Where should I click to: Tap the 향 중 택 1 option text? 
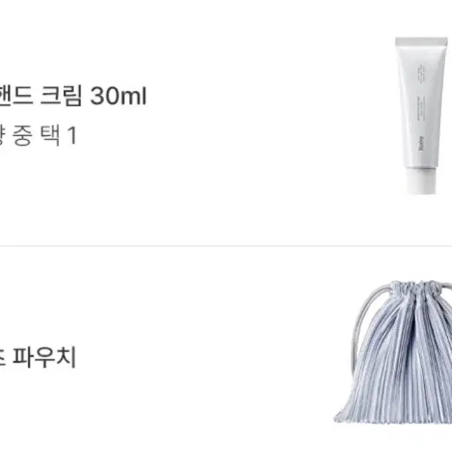pos(38,136)
